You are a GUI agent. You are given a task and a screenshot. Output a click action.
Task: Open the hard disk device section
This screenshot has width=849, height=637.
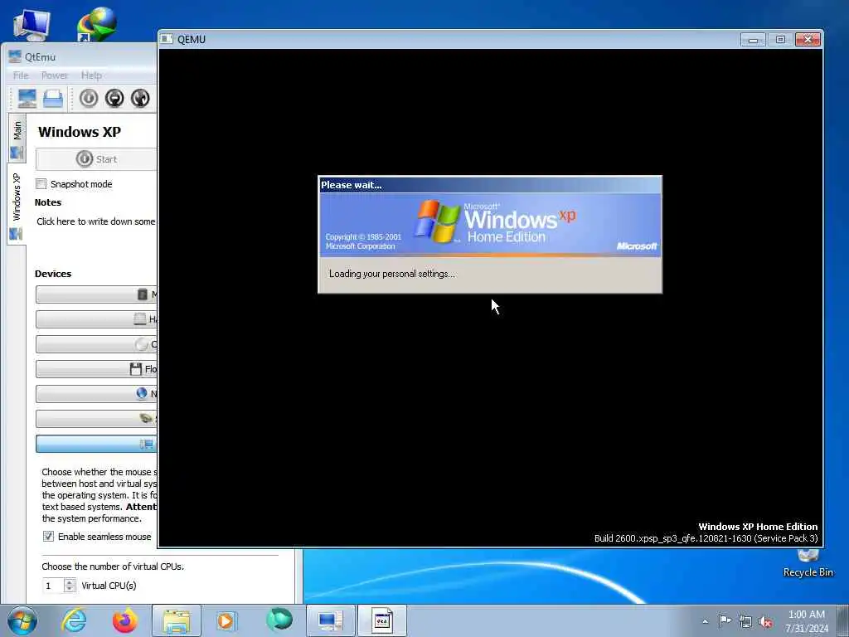(96, 319)
